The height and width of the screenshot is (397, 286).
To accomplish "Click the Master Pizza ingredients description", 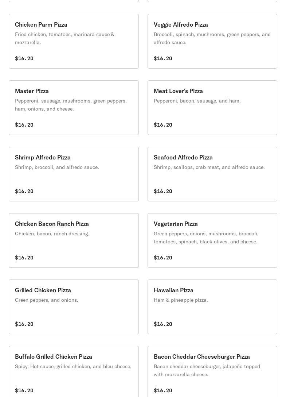I will point(71,105).
